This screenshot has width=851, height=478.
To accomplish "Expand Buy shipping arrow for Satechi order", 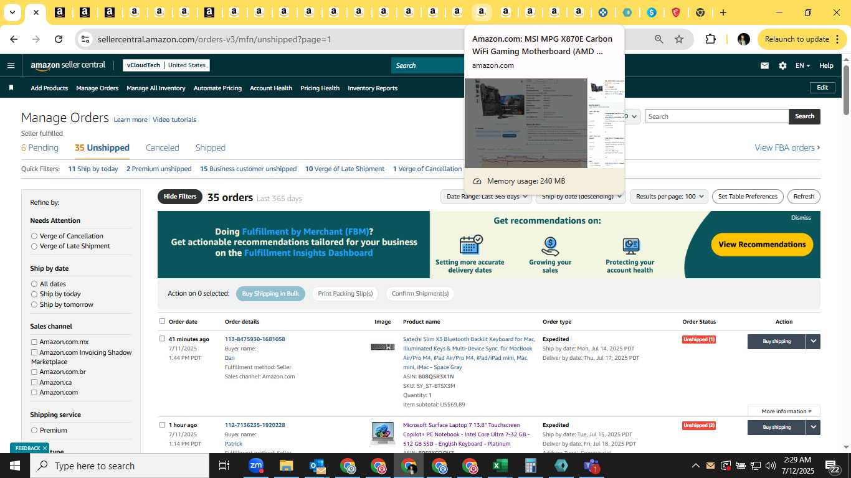I will click(x=813, y=341).
